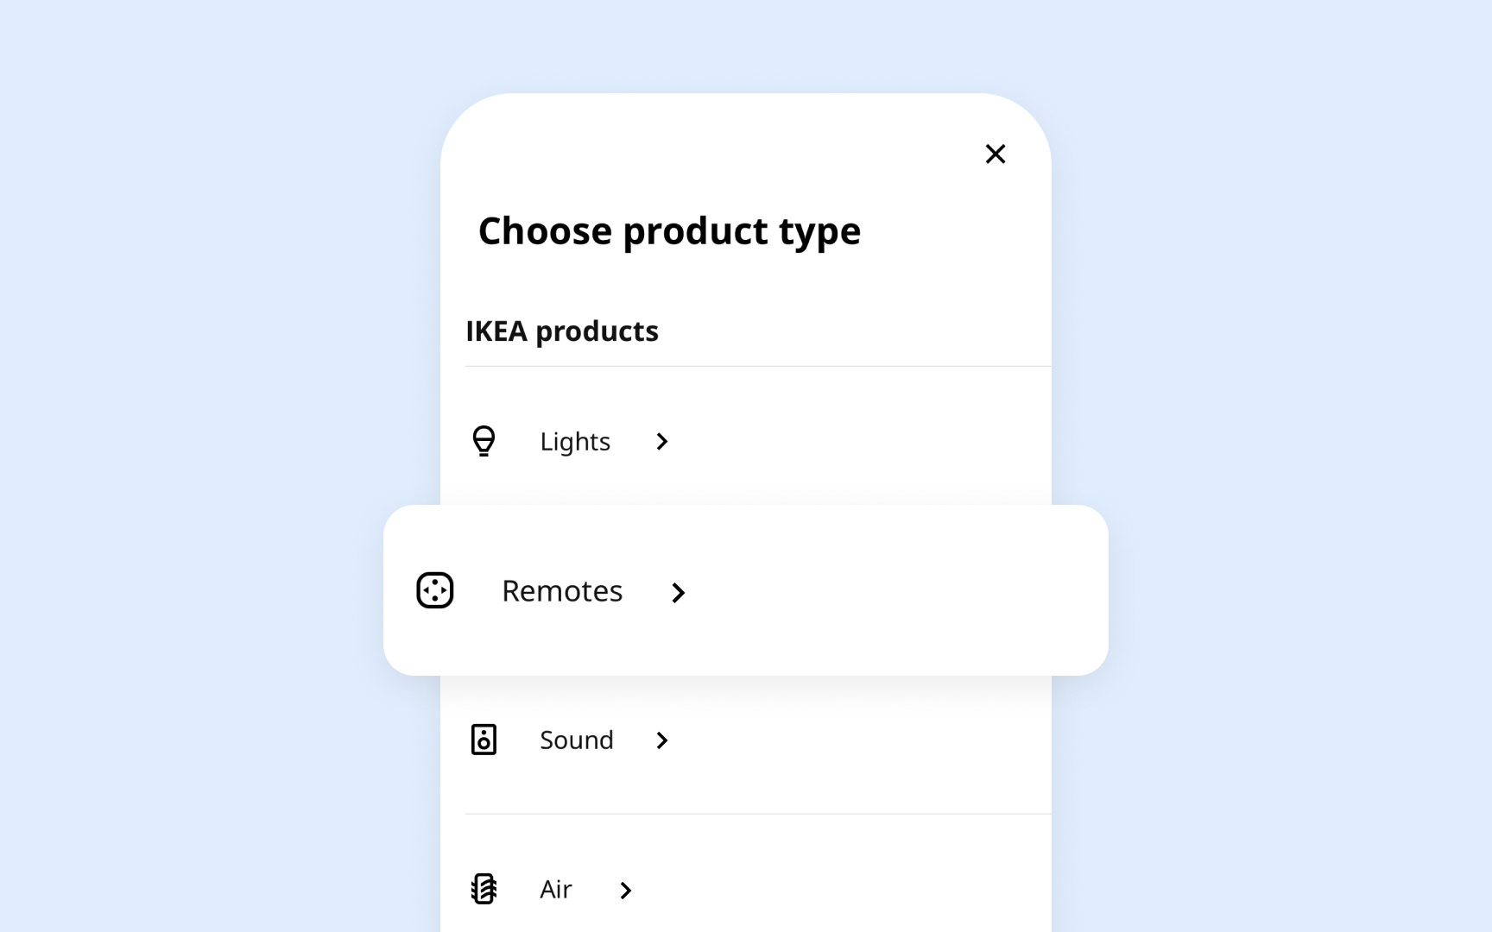Pick Air from the IKEA products list
This screenshot has width=1492, height=932.
pyautogui.click(x=555, y=889)
